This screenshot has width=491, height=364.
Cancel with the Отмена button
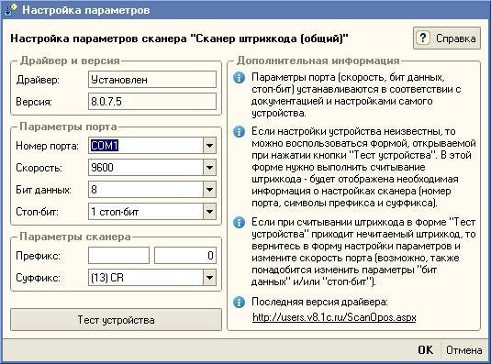click(x=464, y=350)
